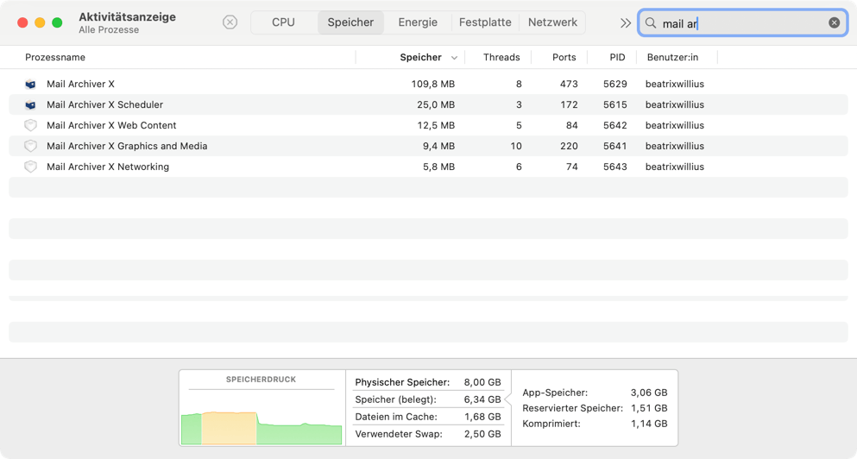
Task: Open the Festplatte tab
Action: point(485,22)
